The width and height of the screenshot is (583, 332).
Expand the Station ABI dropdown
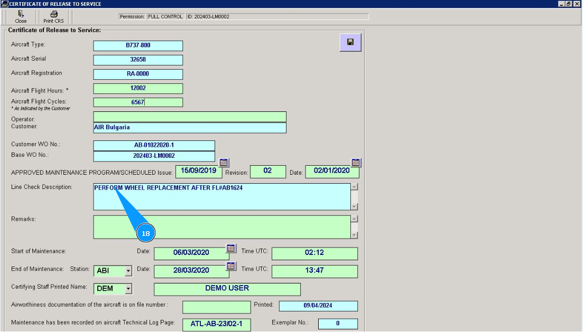coord(128,271)
